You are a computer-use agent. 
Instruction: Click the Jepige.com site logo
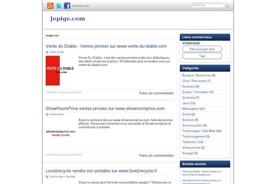(68, 19)
